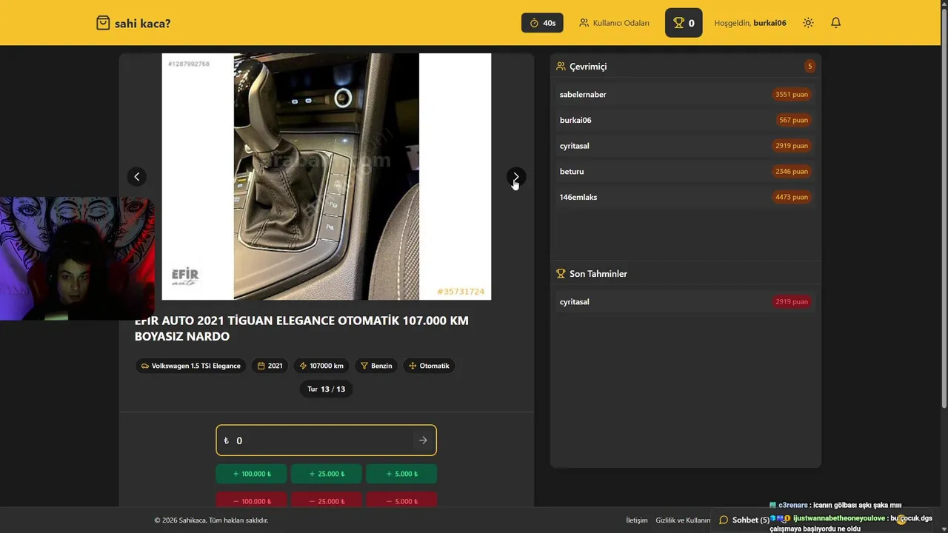948x533 pixels.
Task: Select cyritasal under Son Tahminler
Action: tap(685, 302)
